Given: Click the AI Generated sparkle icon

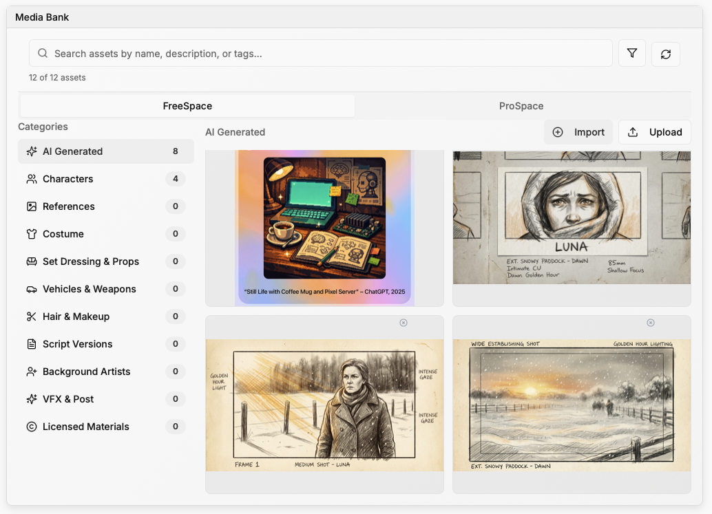Looking at the screenshot, I should click(x=32, y=151).
